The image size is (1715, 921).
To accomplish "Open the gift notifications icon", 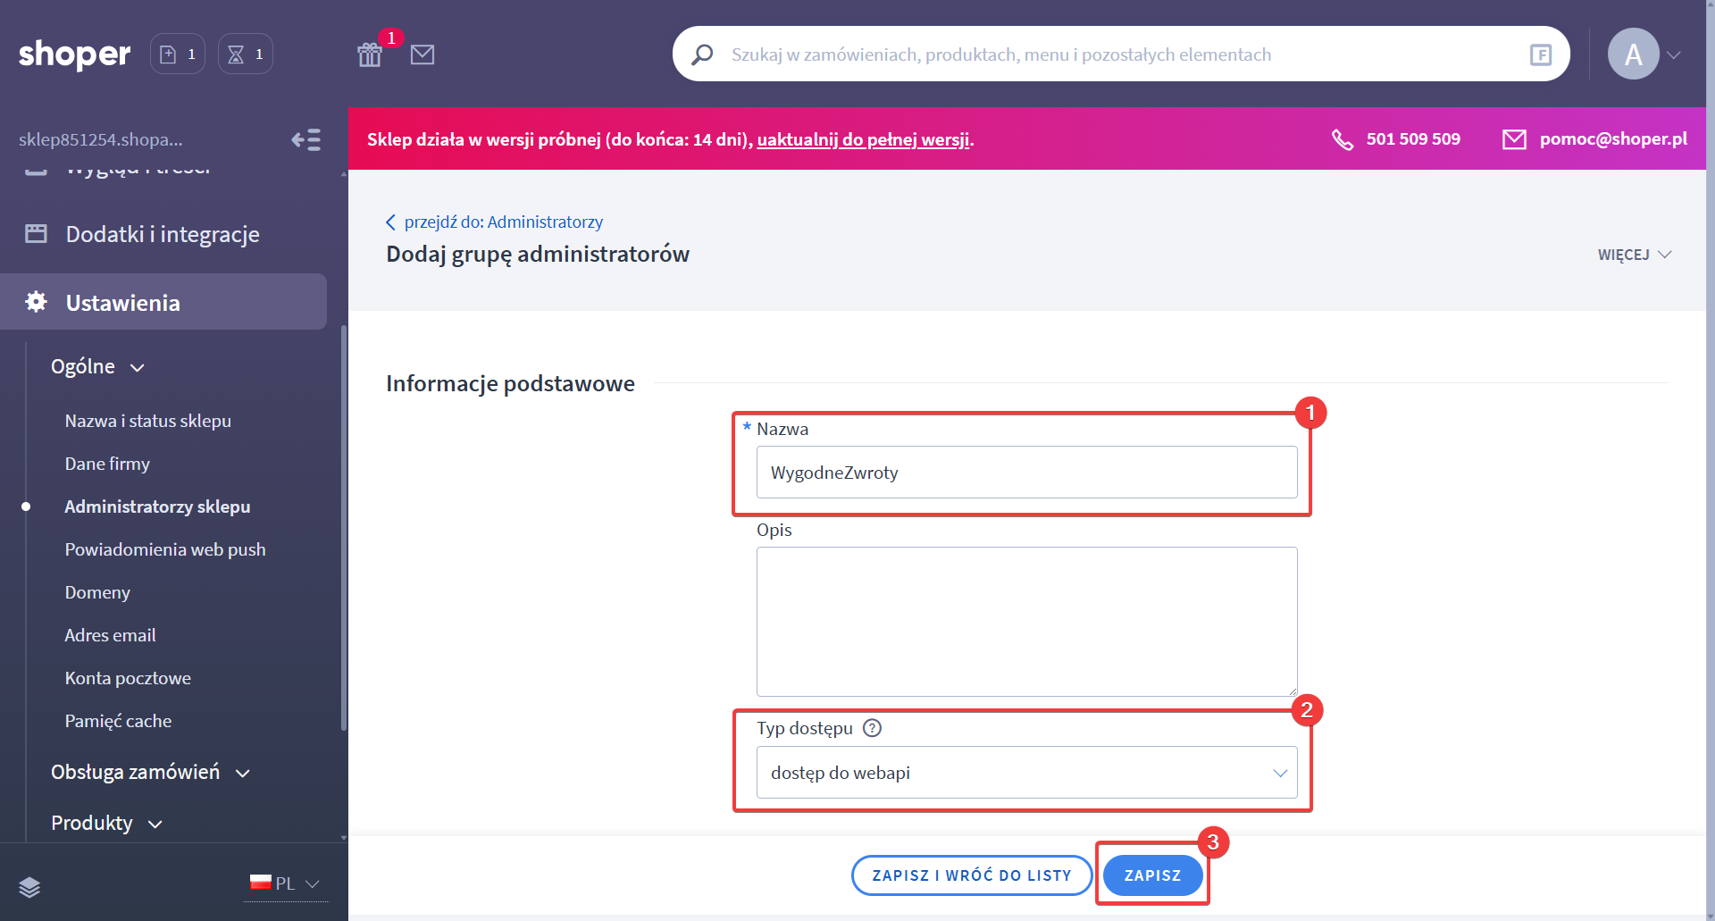I will (370, 54).
